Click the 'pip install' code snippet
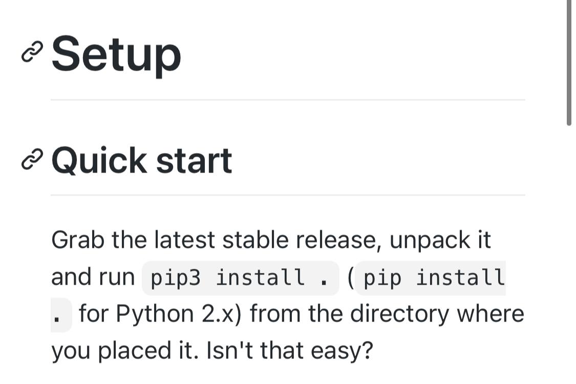576x384 pixels. click(x=431, y=278)
